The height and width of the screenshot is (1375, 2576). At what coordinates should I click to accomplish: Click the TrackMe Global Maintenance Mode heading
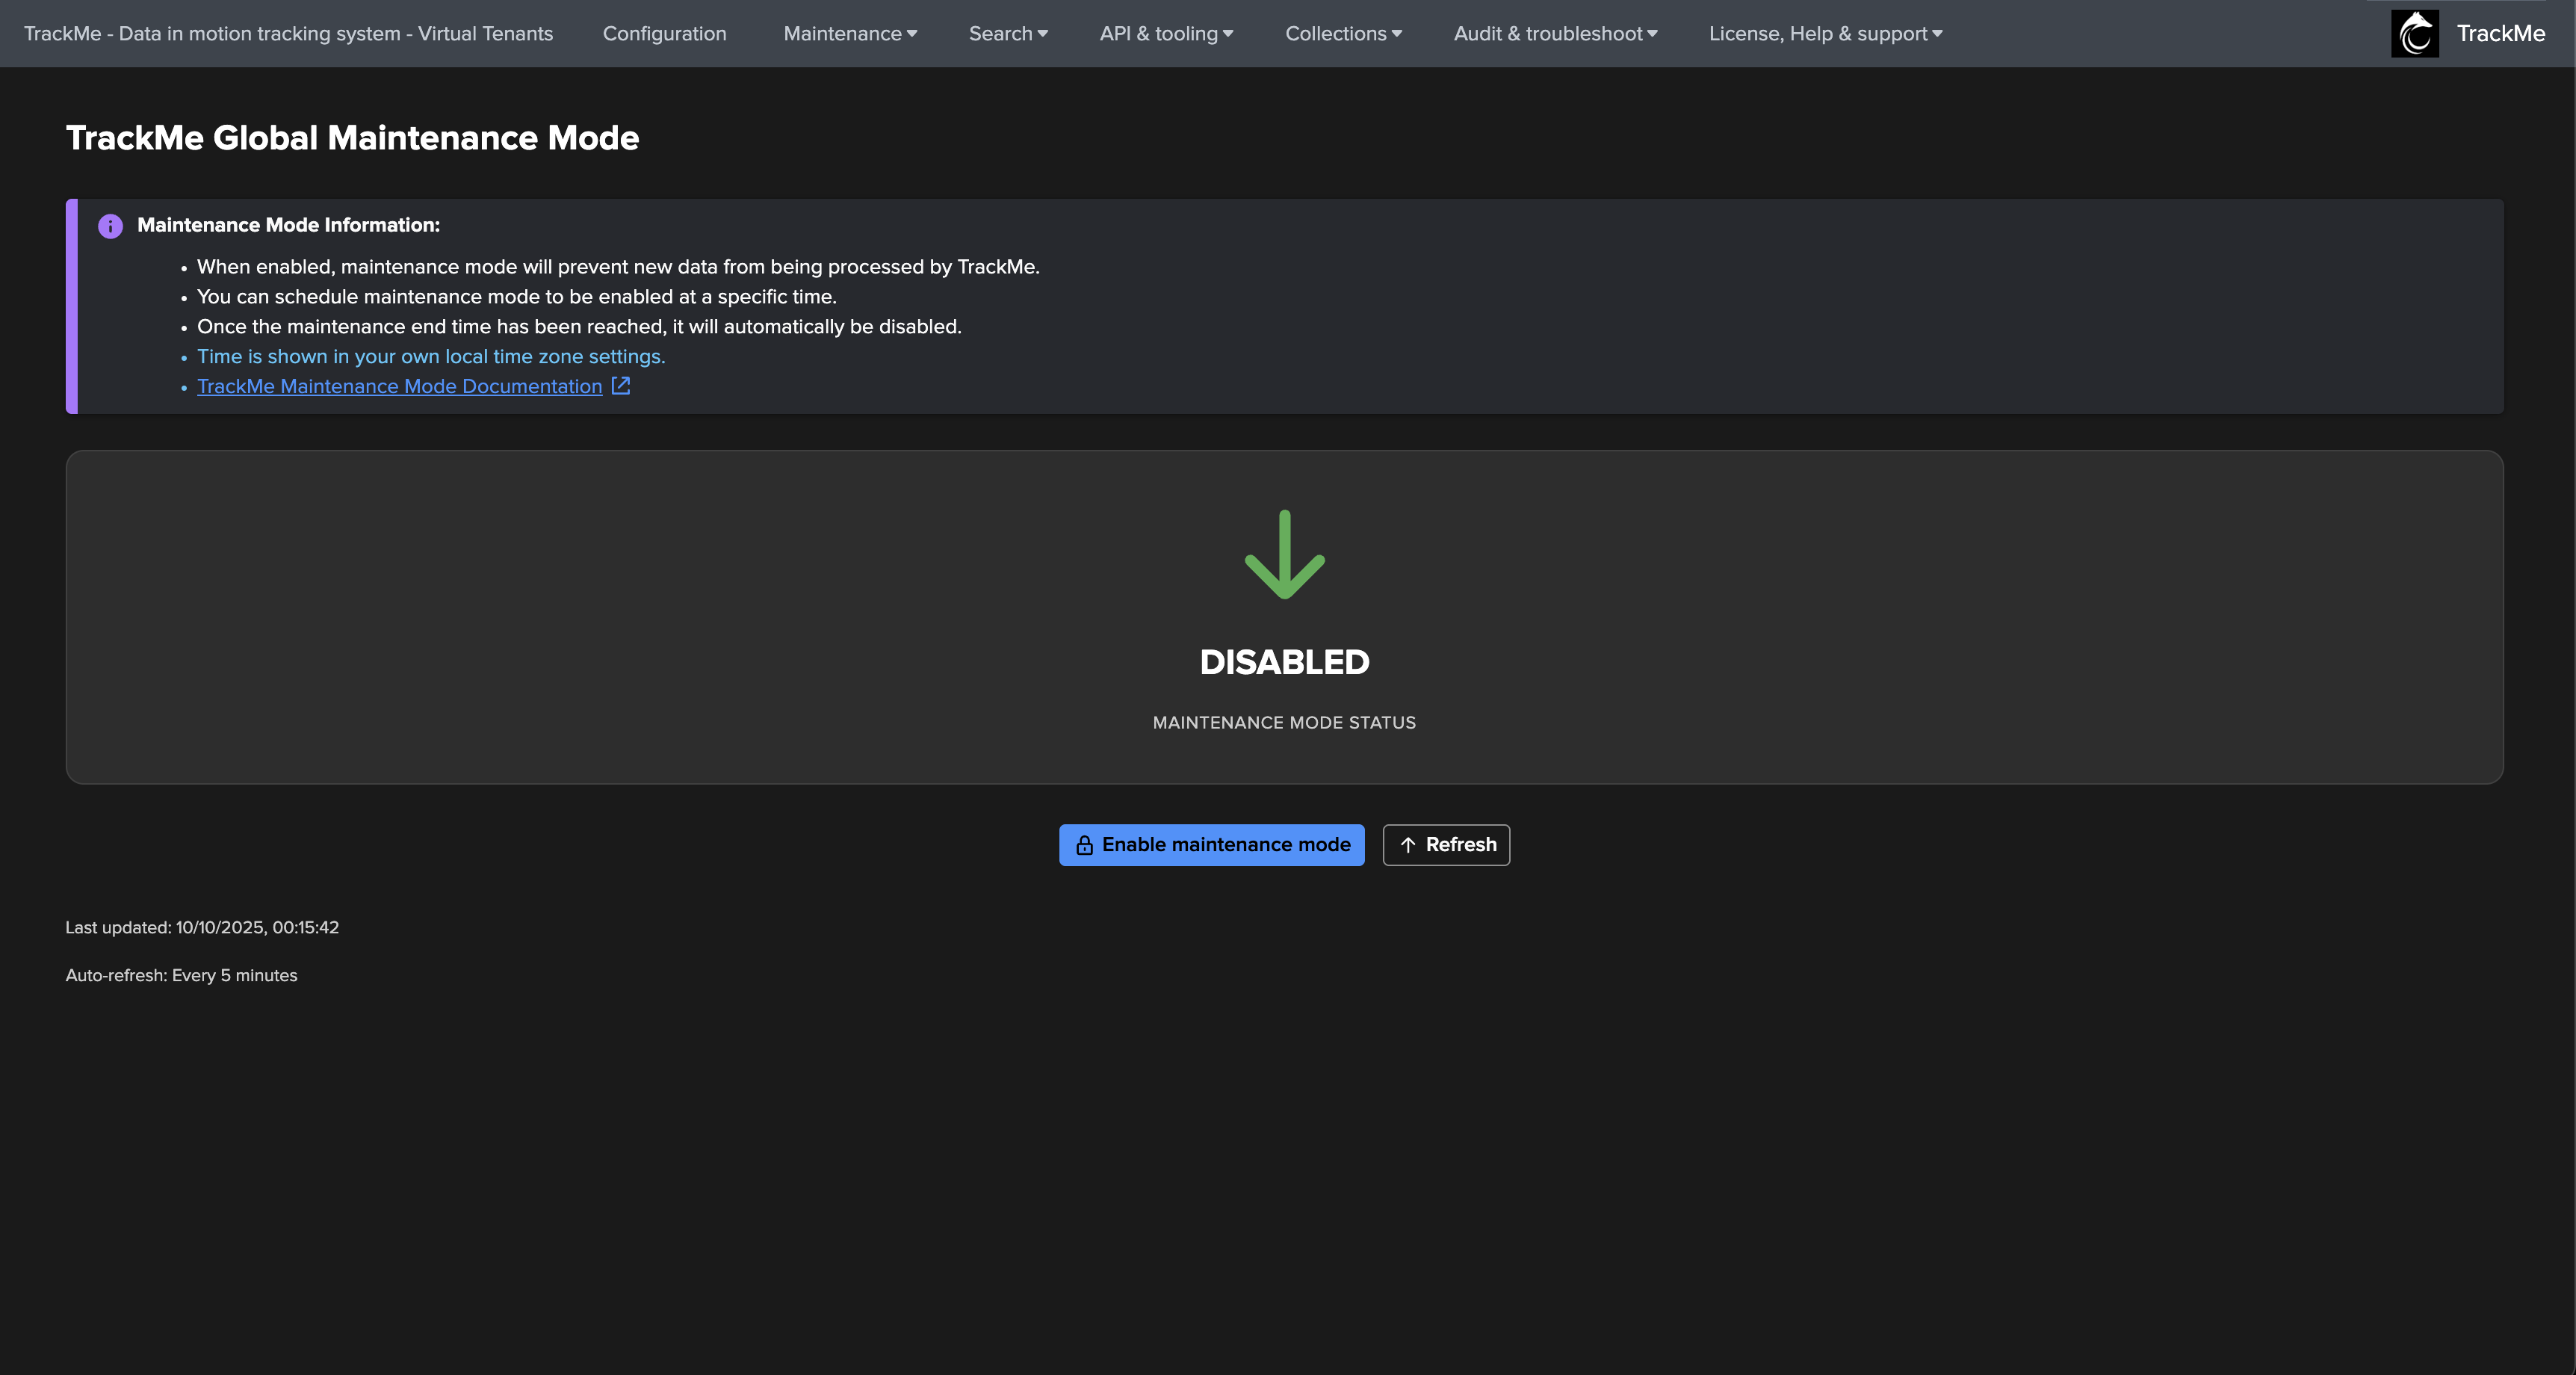click(352, 138)
